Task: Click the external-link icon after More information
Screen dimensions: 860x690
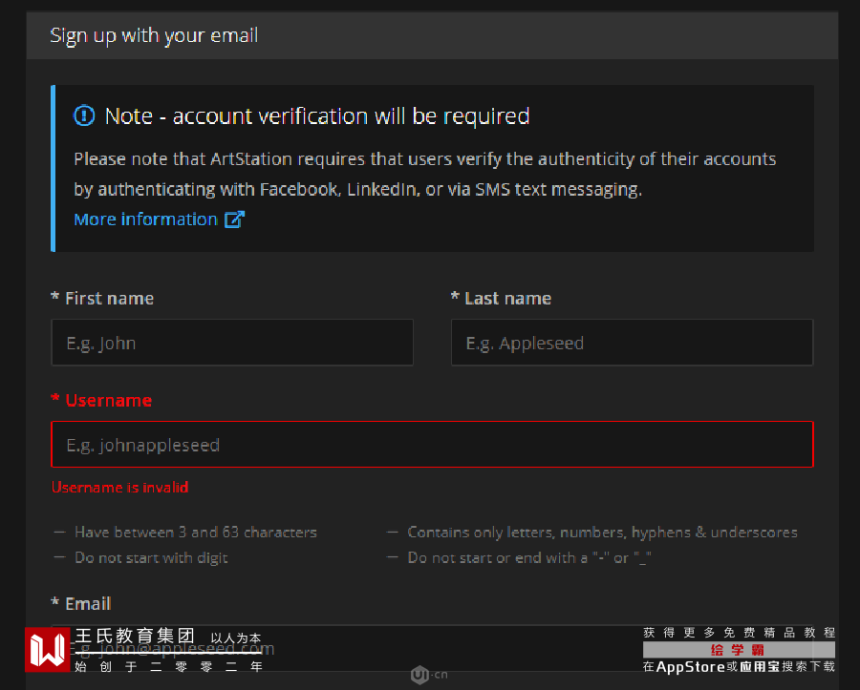Action: (x=234, y=220)
